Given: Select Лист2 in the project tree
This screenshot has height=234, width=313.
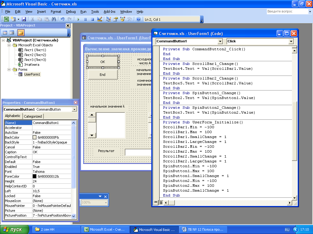Looking at the screenshot, I should [35, 55].
